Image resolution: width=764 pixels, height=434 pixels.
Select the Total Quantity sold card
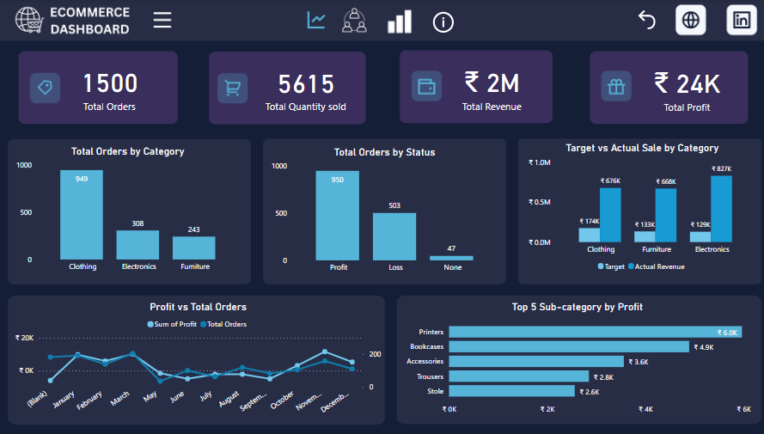coord(287,88)
